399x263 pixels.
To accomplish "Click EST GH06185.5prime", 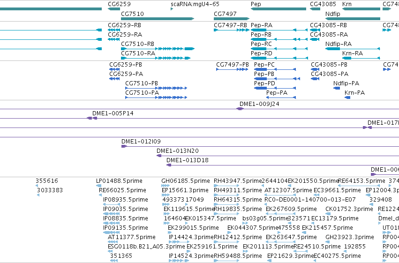I will point(186,181).
